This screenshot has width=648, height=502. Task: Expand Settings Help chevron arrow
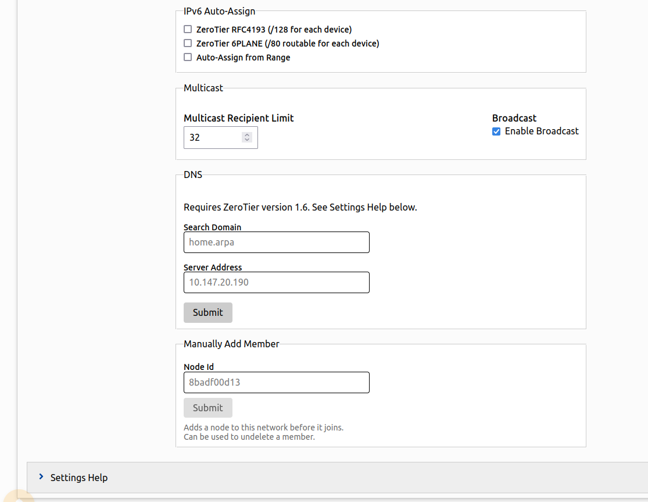point(41,477)
